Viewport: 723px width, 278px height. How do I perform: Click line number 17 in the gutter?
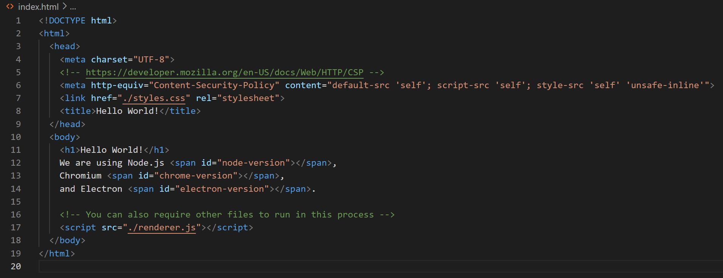pos(16,228)
